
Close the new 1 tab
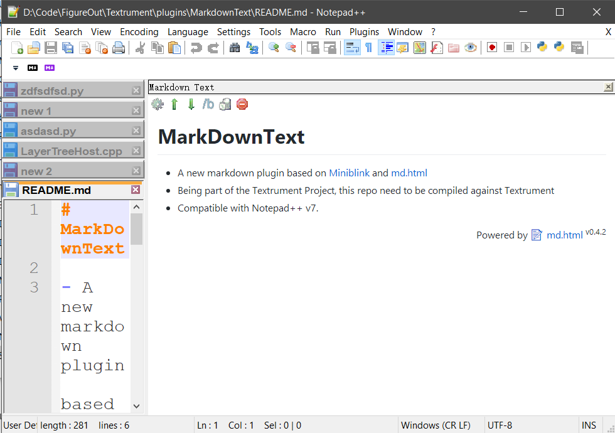tap(136, 110)
